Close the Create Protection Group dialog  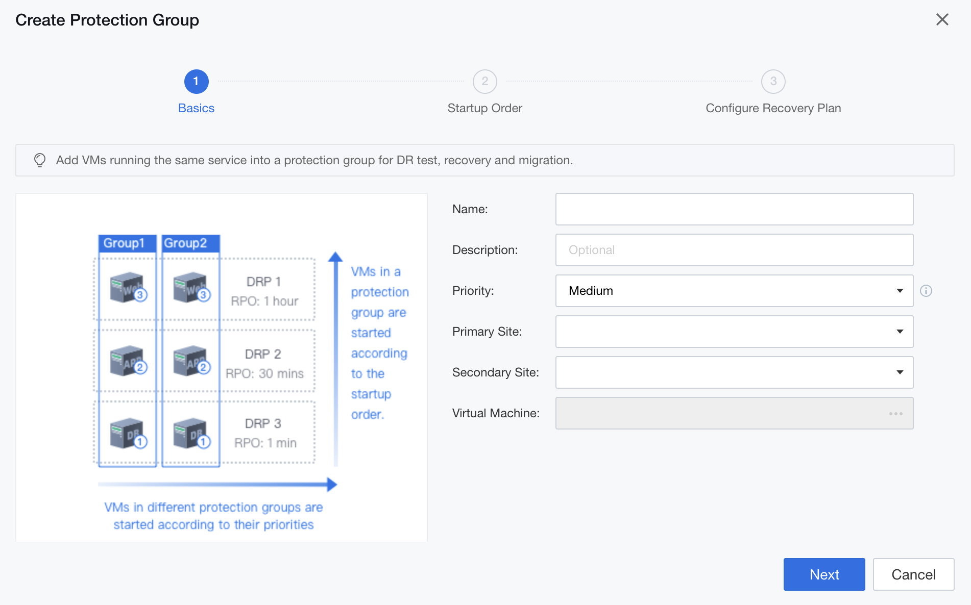942,20
